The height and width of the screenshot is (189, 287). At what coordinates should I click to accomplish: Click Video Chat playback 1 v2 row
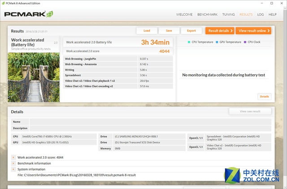pyautogui.click(x=118, y=80)
